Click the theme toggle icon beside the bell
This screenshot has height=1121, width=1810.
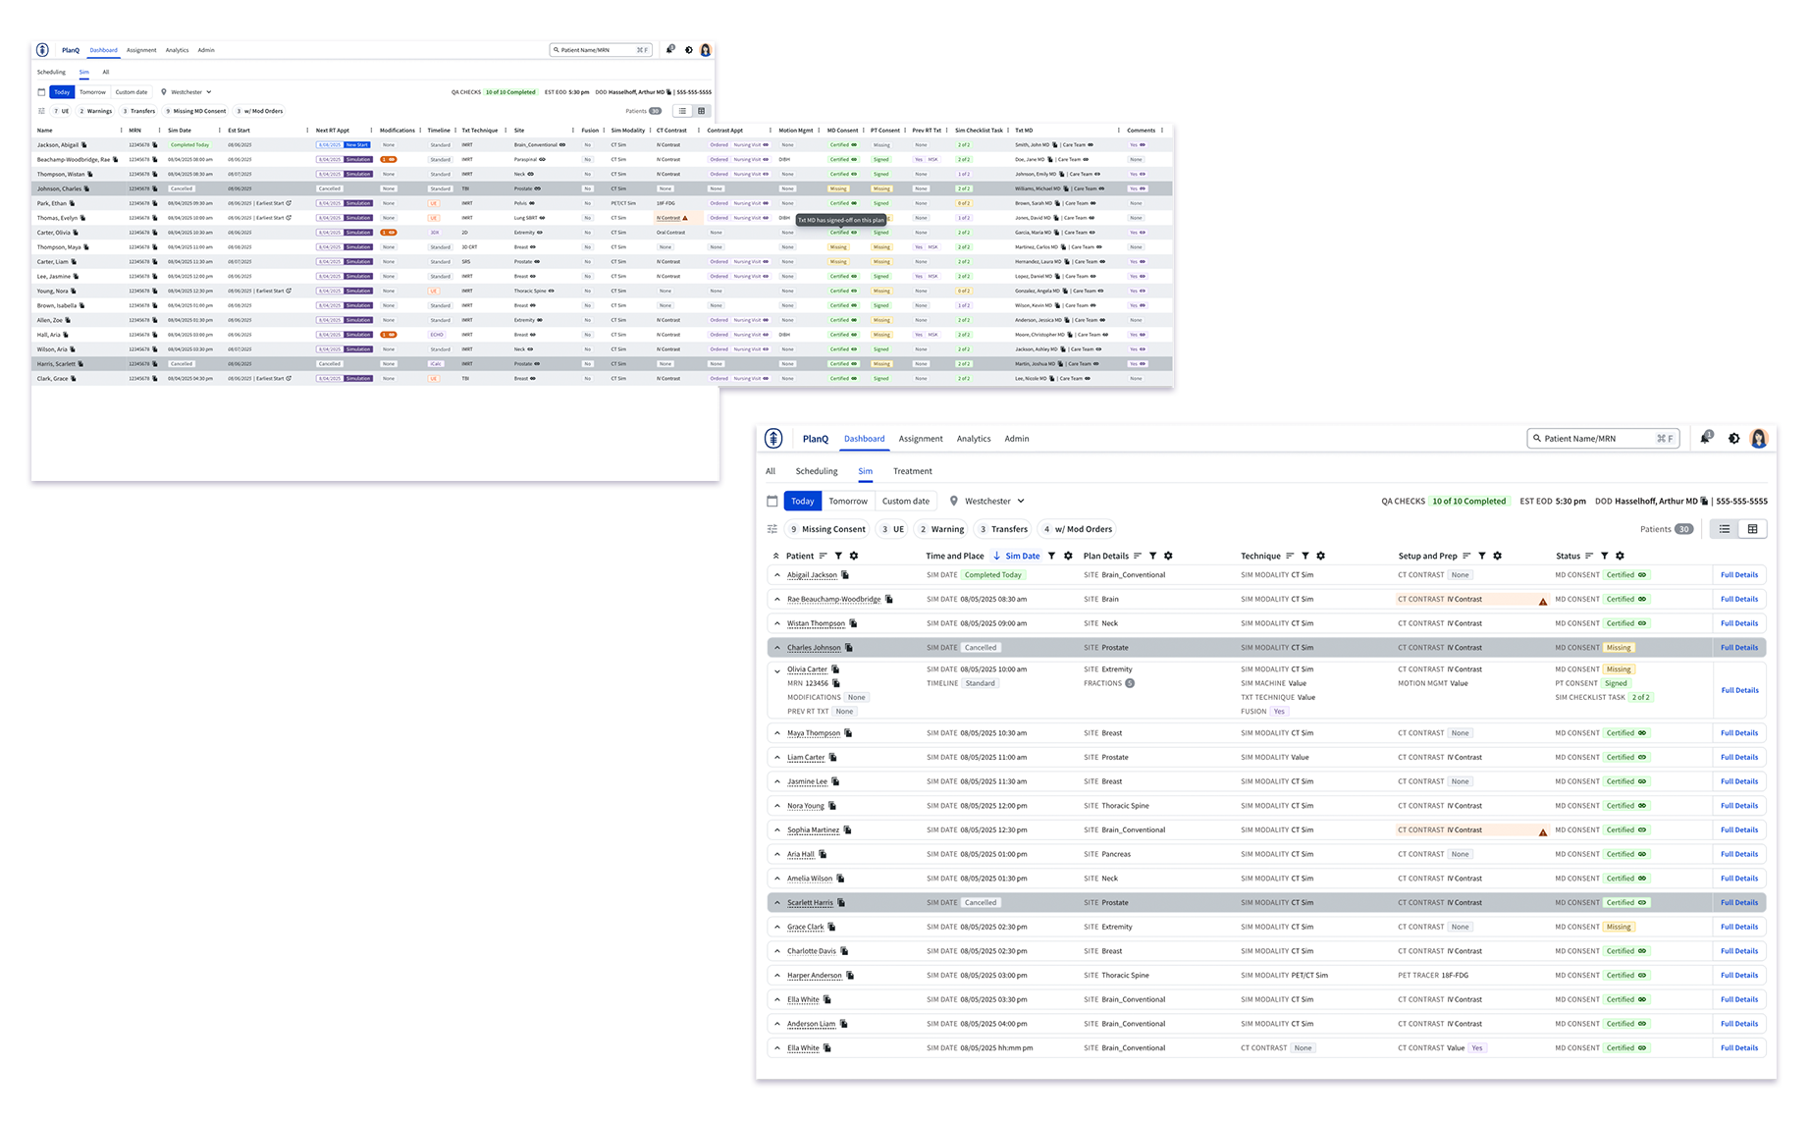1733,439
